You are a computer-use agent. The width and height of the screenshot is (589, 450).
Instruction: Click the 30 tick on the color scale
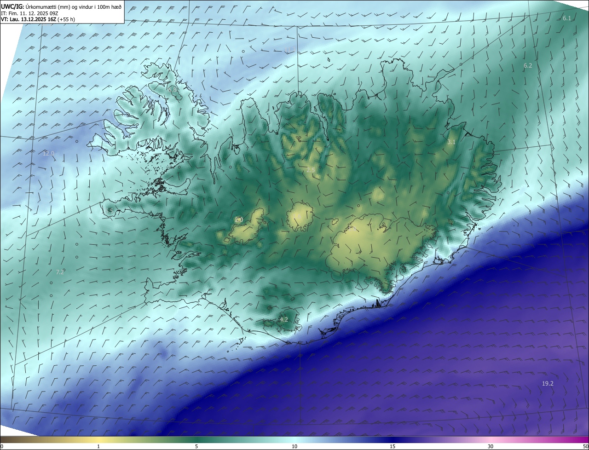[491, 446]
